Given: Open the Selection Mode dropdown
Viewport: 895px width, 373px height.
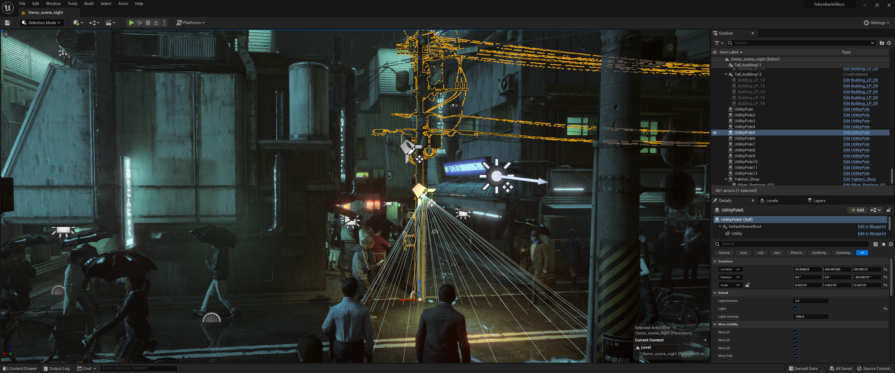Looking at the screenshot, I should click(x=41, y=23).
